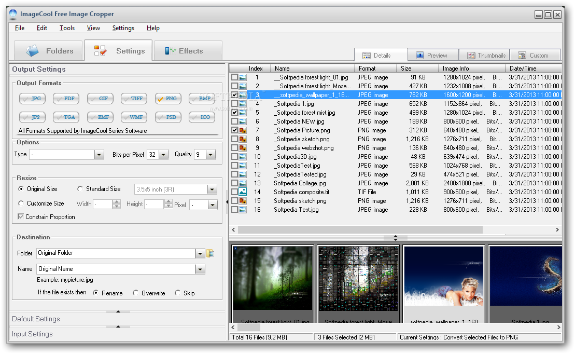Select the JPG output format button
The width and height of the screenshot is (575, 354).
(x=32, y=99)
